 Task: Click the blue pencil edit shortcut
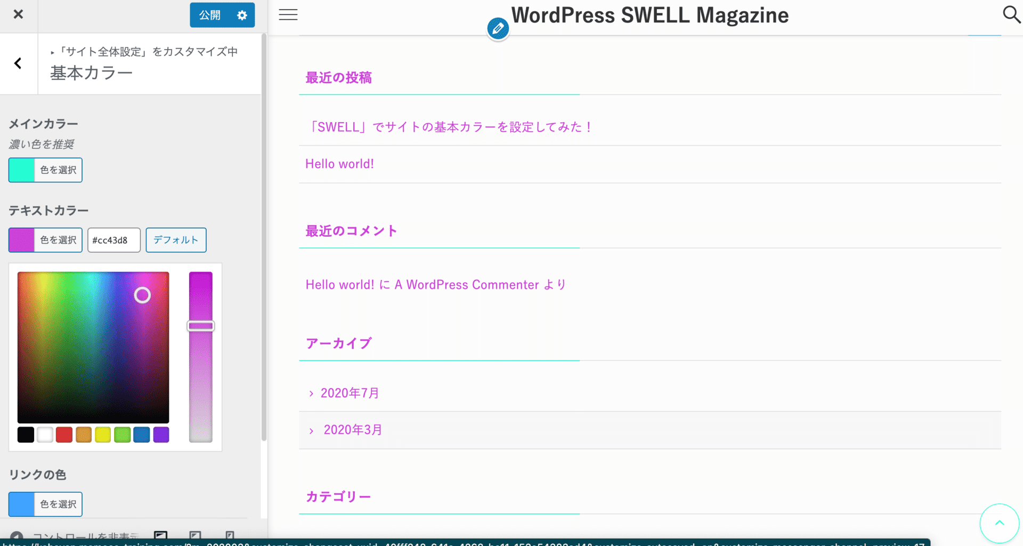[x=498, y=28]
